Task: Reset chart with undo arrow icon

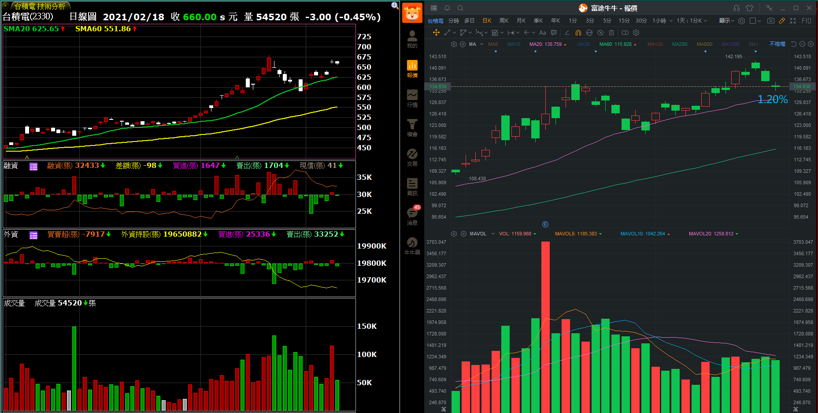Action: pyautogui.click(x=794, y=44)
